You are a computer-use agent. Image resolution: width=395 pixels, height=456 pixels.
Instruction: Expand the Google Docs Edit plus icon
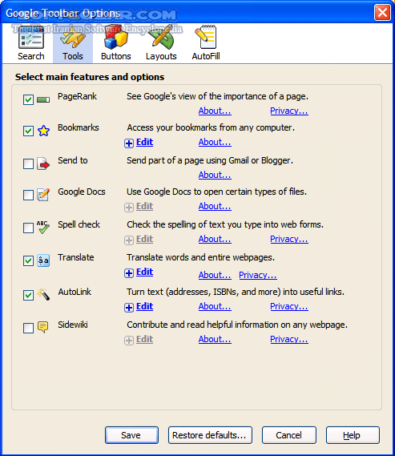coord(129,207)
